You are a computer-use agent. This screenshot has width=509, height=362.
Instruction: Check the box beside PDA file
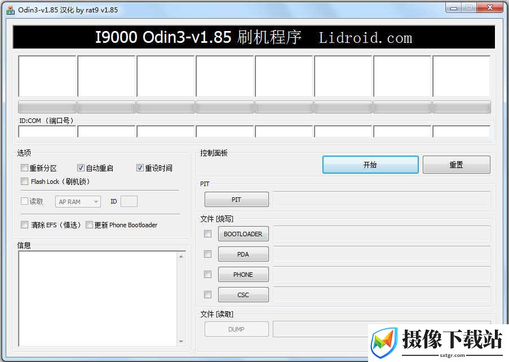[208, 254]
